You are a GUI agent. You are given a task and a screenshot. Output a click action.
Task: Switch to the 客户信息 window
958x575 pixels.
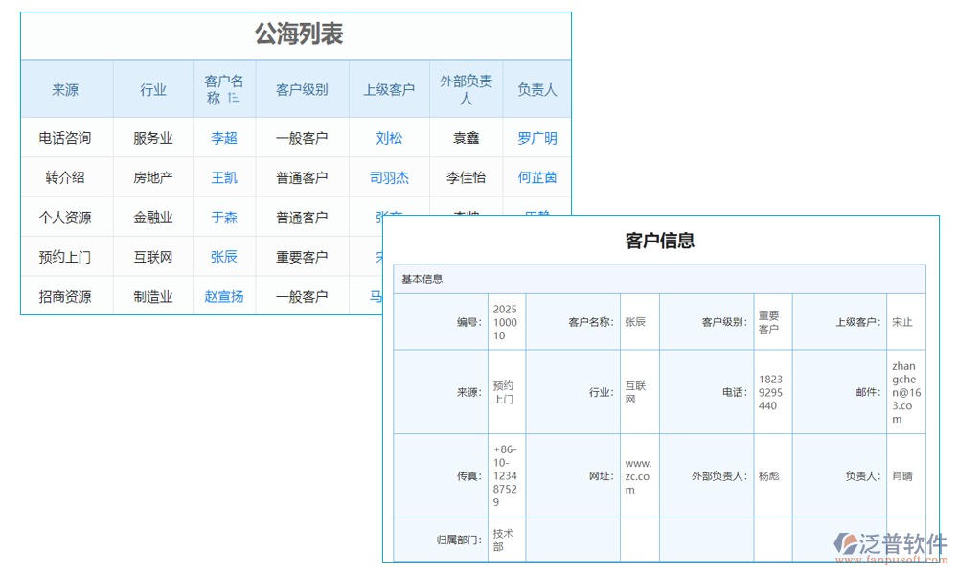(660, 241)
